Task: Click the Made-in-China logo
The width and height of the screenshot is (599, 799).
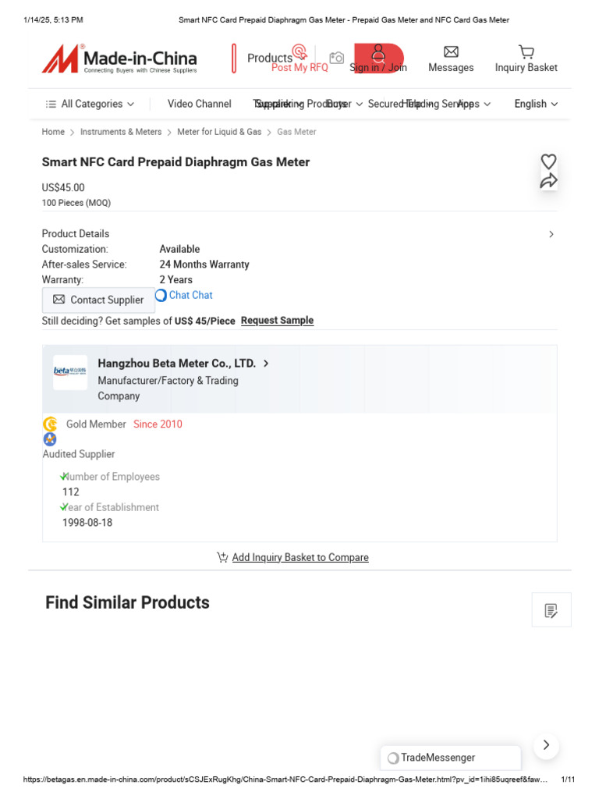Action: click(119, 59)
